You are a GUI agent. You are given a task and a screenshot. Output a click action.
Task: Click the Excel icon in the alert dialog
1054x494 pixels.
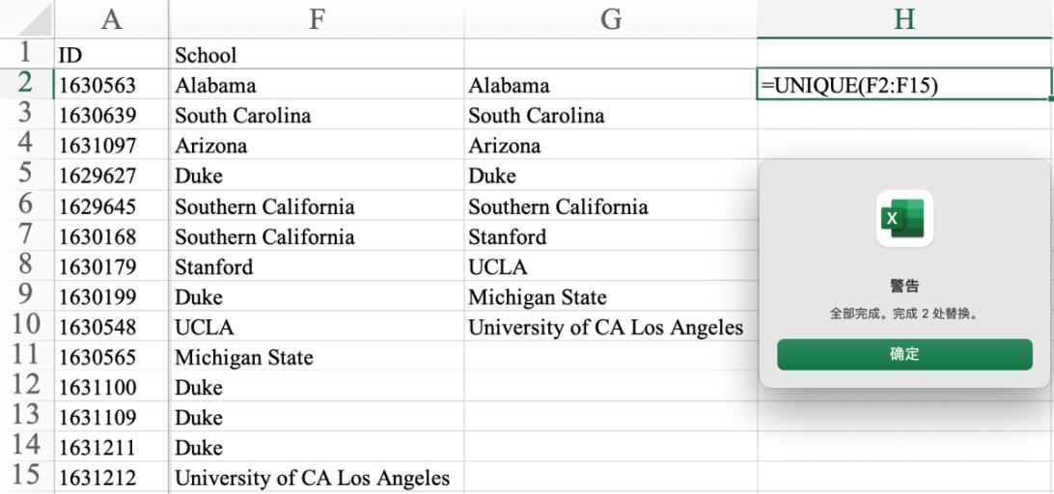tap(904, 218)
